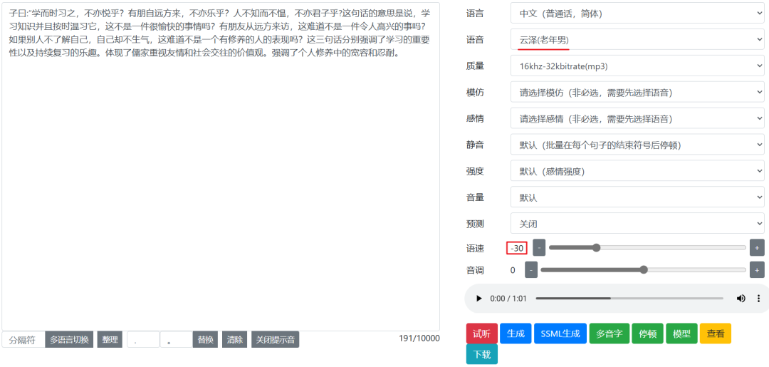Click the SSML生成 button
This screenshot has height=367, width=769.
[559, 334]
